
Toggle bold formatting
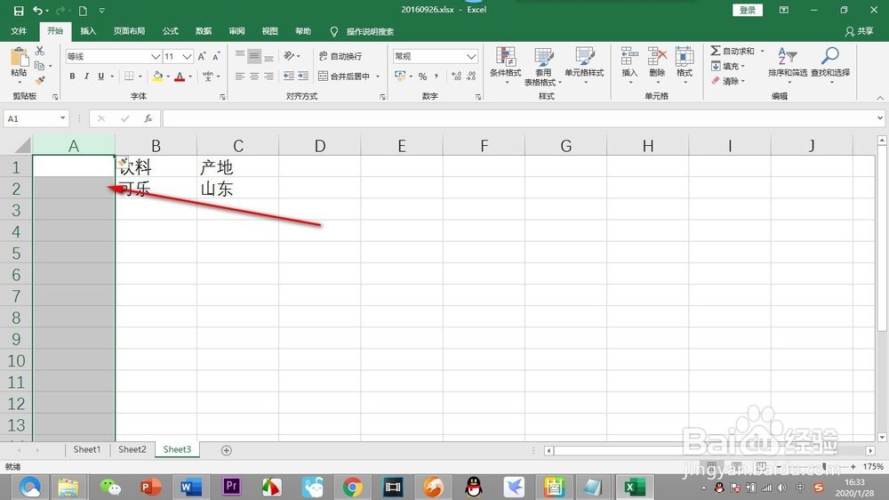point(72,76)
